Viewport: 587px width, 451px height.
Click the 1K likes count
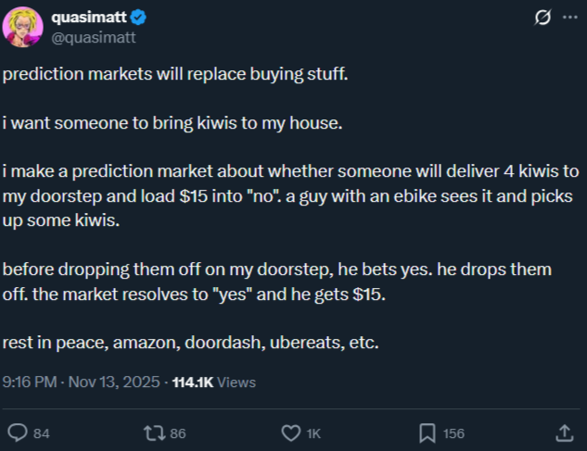pyautogui.click(x=314, y=433)
